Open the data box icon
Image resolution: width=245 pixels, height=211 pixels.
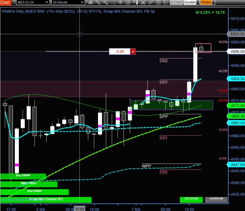128,2
